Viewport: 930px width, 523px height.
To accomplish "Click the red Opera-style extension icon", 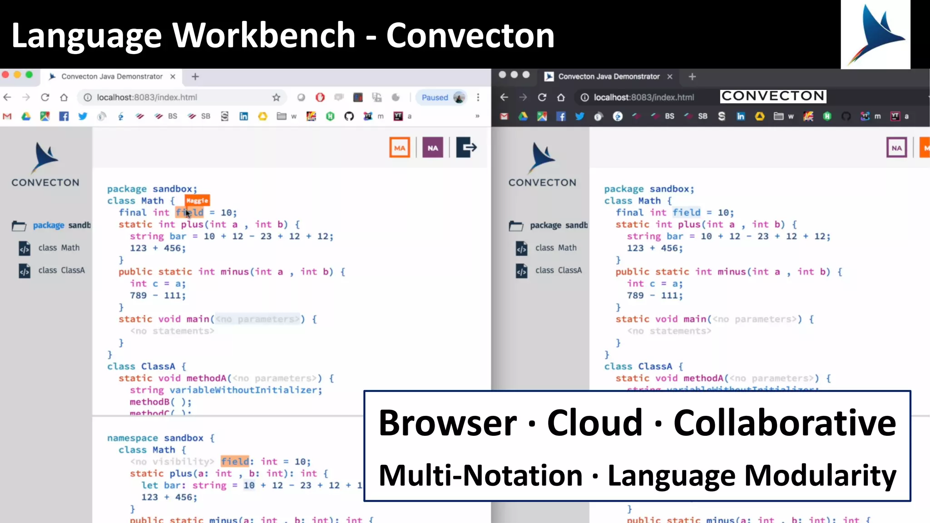I will [x=320, y=97].
